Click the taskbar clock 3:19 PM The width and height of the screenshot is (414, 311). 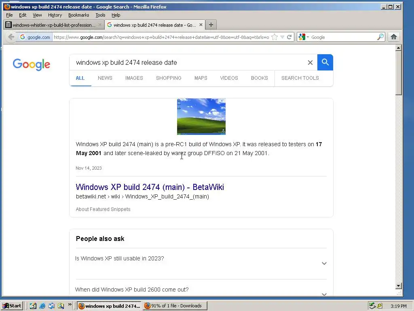(398, 306)
